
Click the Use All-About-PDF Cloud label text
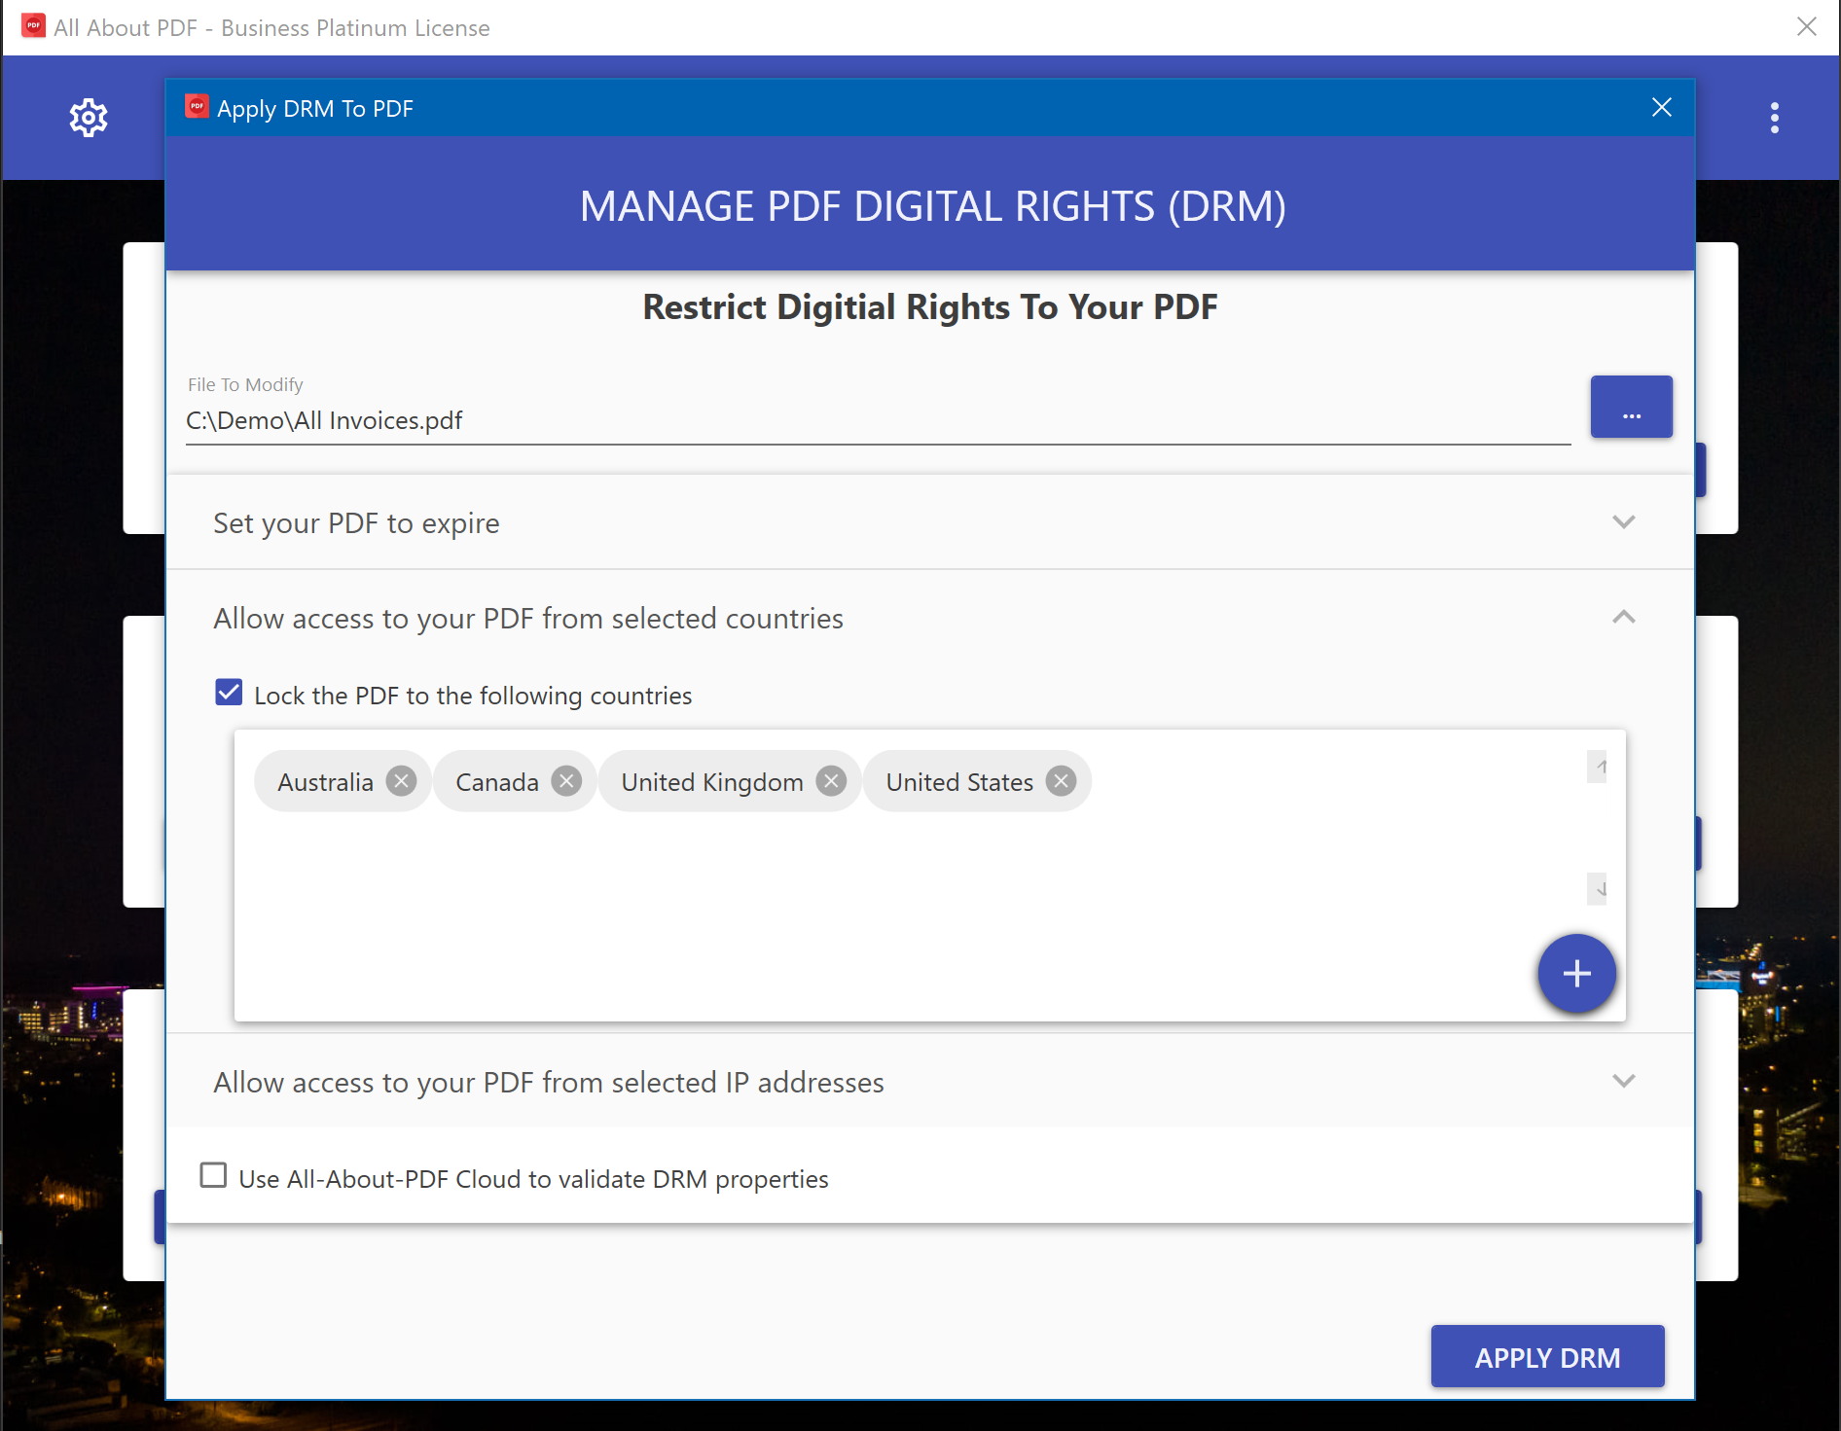(x=533, y=1179)
